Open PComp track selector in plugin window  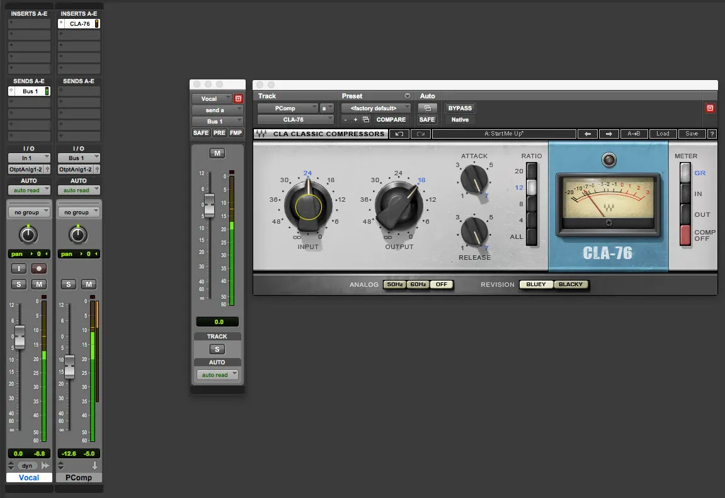[288, 108]
